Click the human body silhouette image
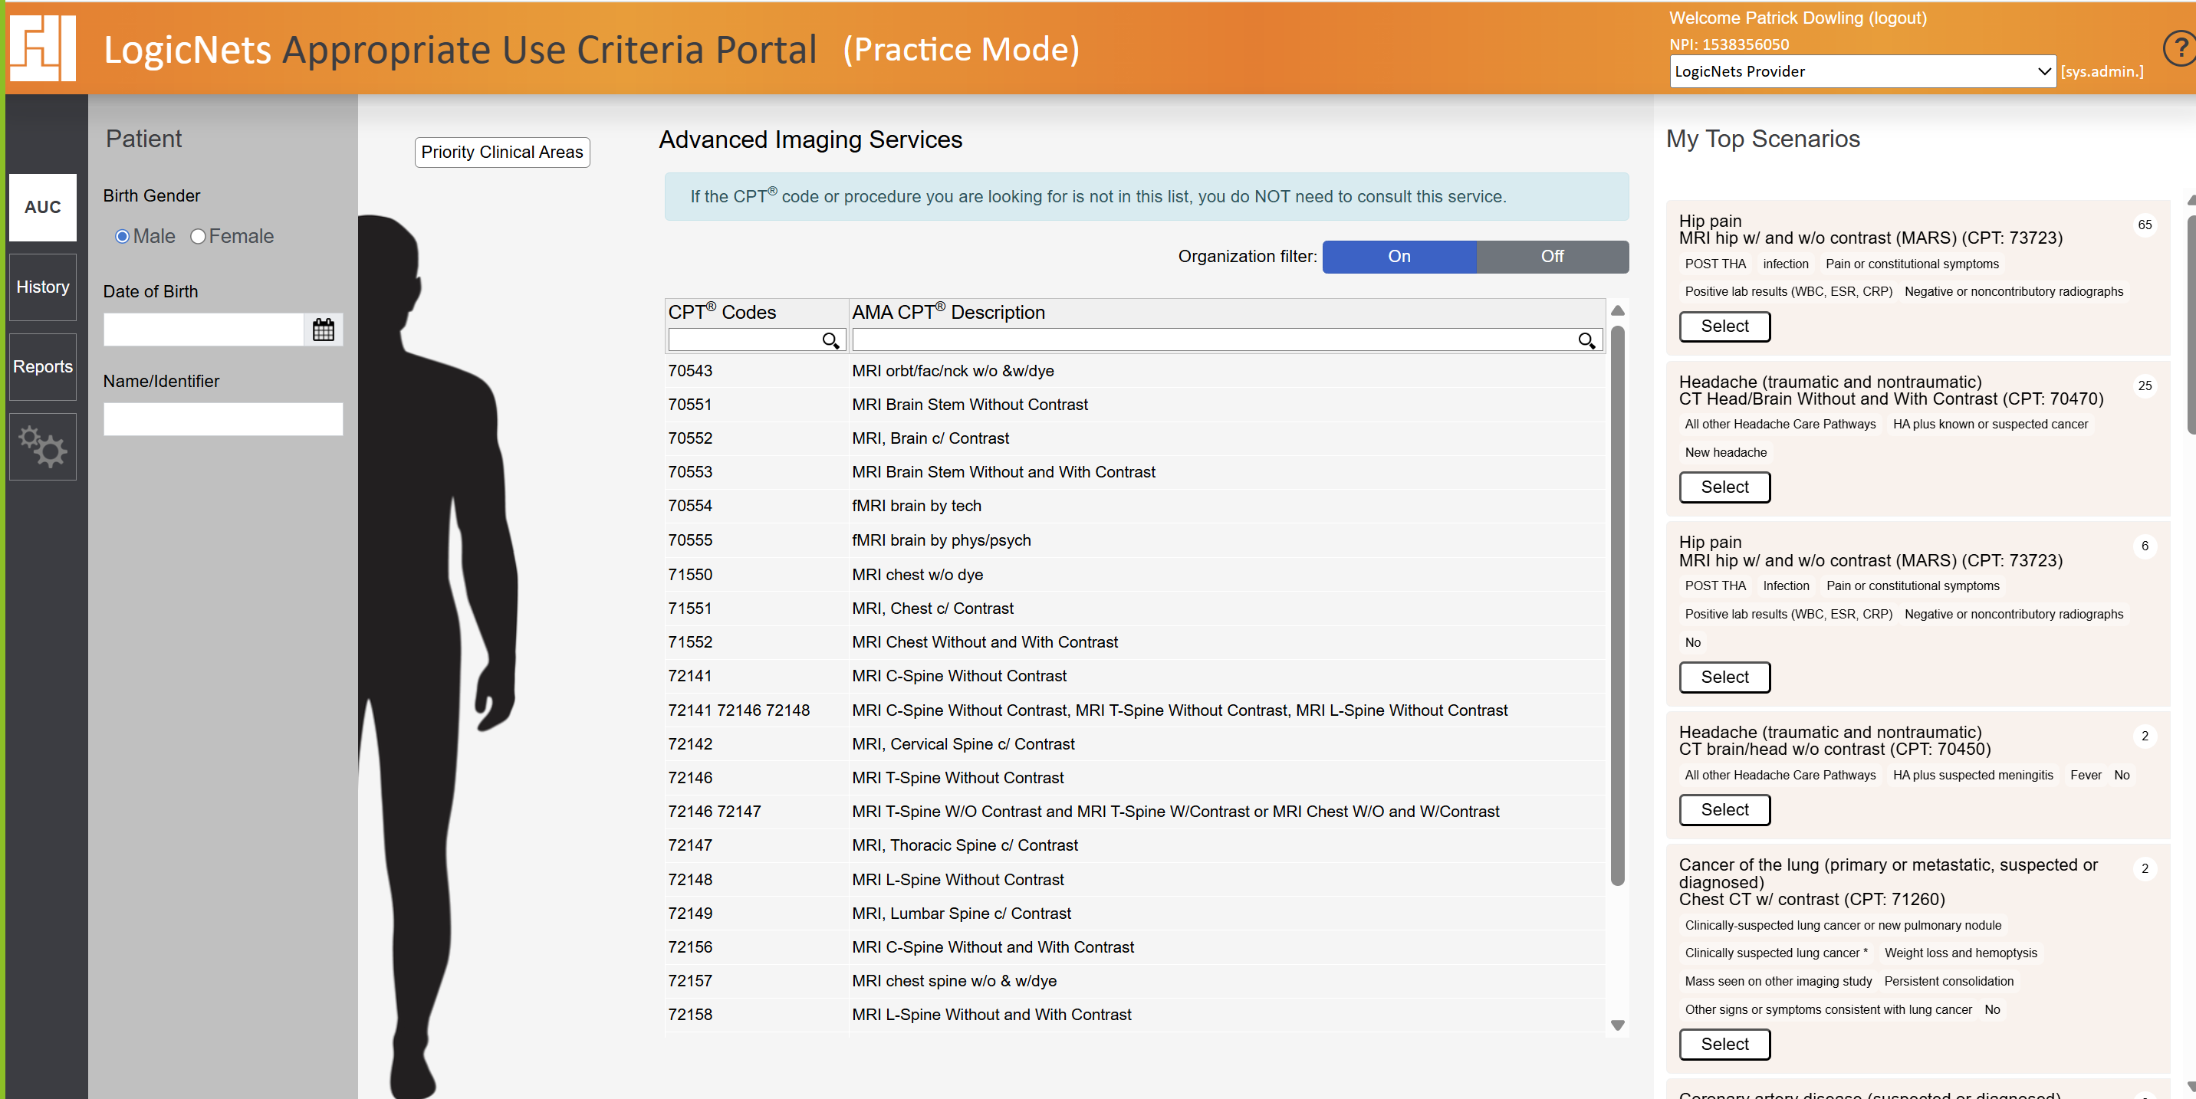The height and width of the screenshot is (1099, 2196). [x=437, y=656]
